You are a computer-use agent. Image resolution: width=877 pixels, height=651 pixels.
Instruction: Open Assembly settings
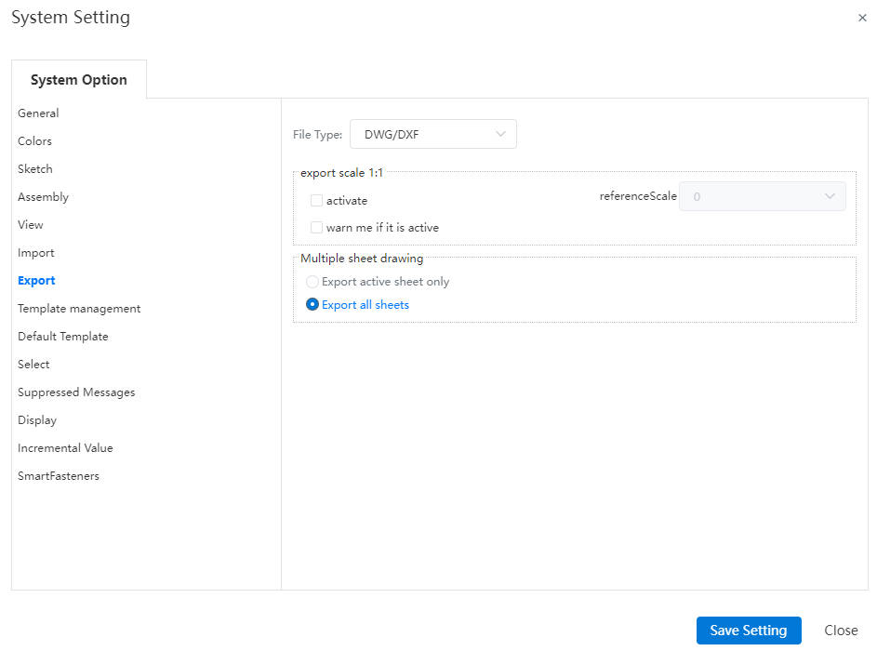pyautogui.click(x=43, y=197)
